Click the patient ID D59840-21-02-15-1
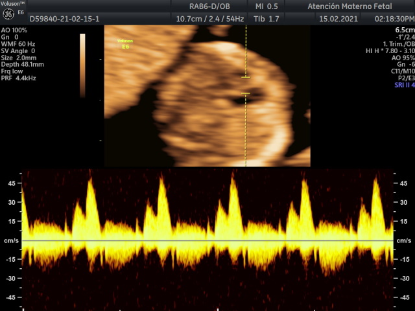 click(64, 19)
